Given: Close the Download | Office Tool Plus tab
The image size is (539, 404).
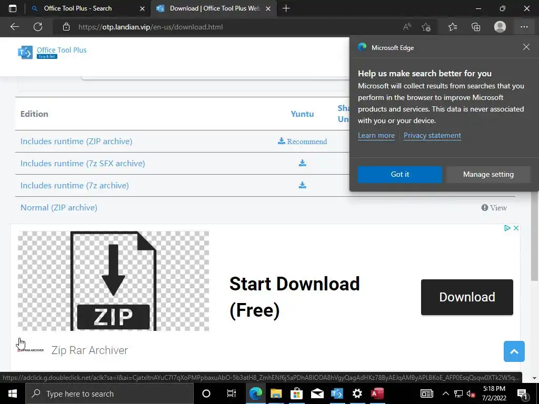Looking at the screenshot, I should point(268,8).
